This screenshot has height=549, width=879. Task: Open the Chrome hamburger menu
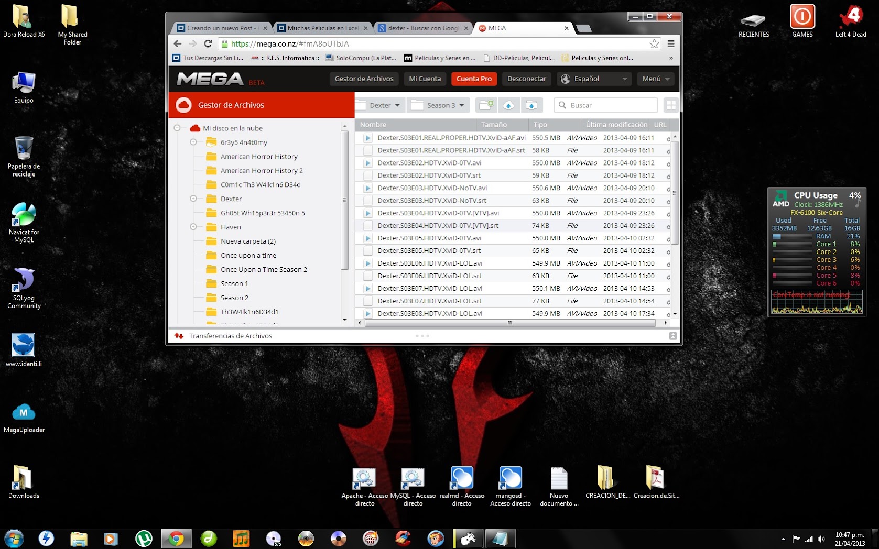point(671,43)
